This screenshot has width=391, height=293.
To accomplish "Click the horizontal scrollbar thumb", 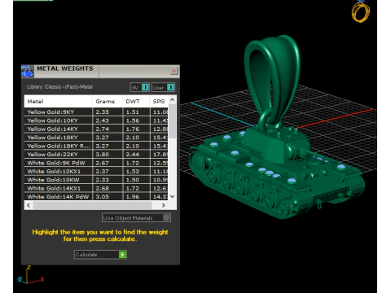I will (x=92, y=205).
